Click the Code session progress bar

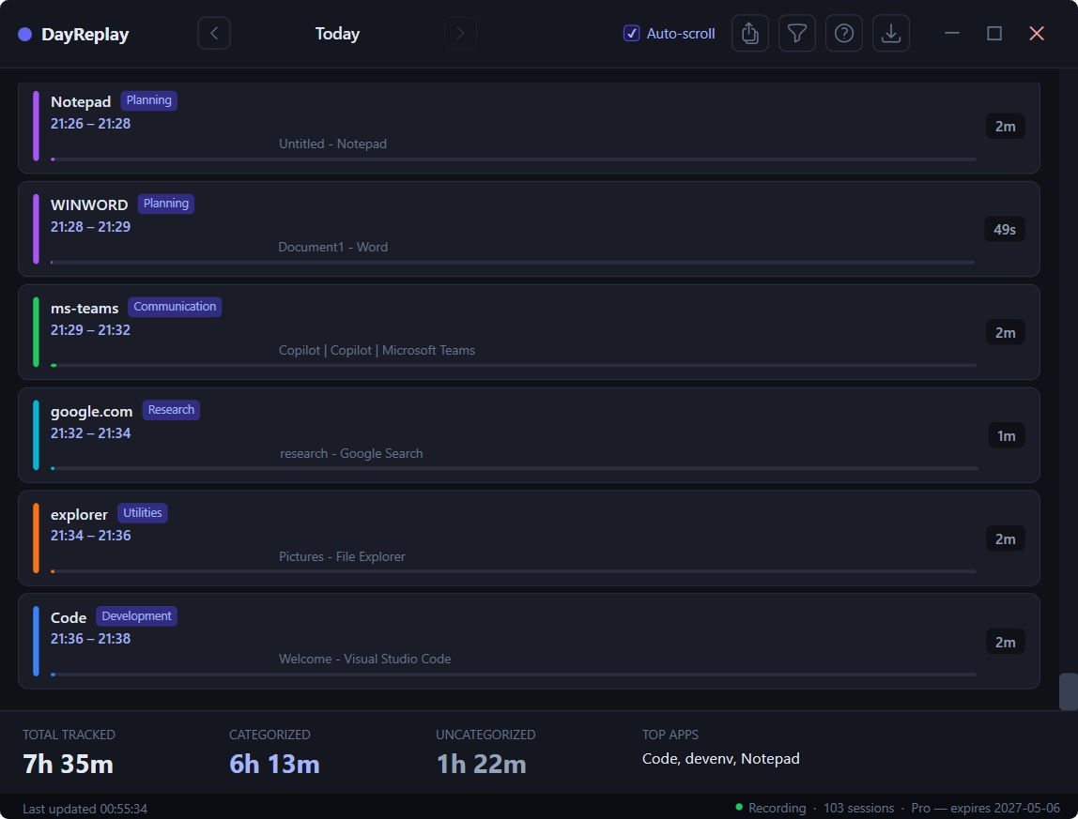(x=514, y=675)
